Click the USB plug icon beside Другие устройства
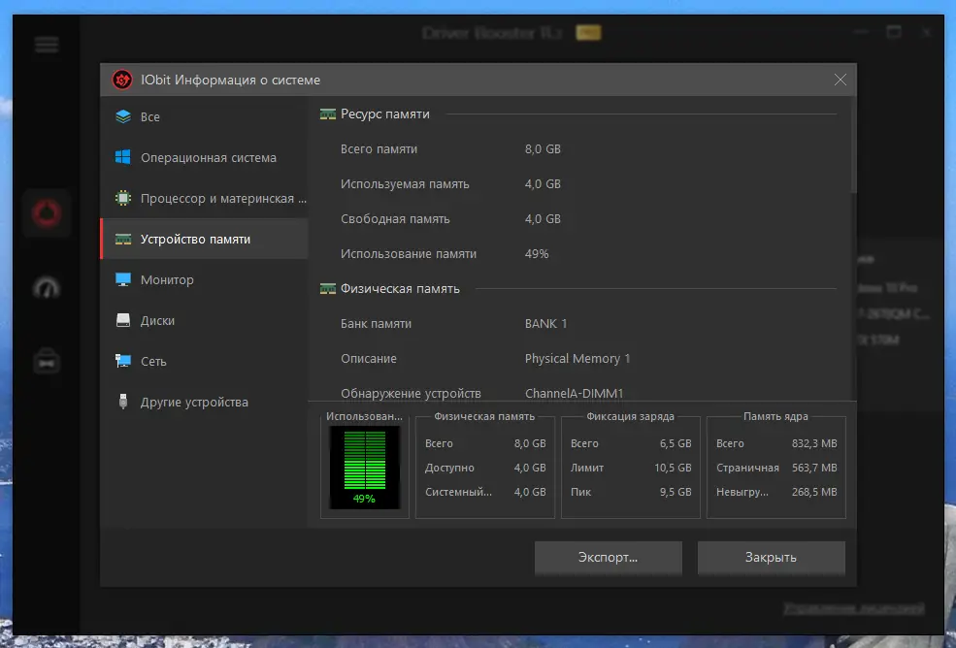The height and width of the screenshot is (648, 956). click(x=123, y=402)
